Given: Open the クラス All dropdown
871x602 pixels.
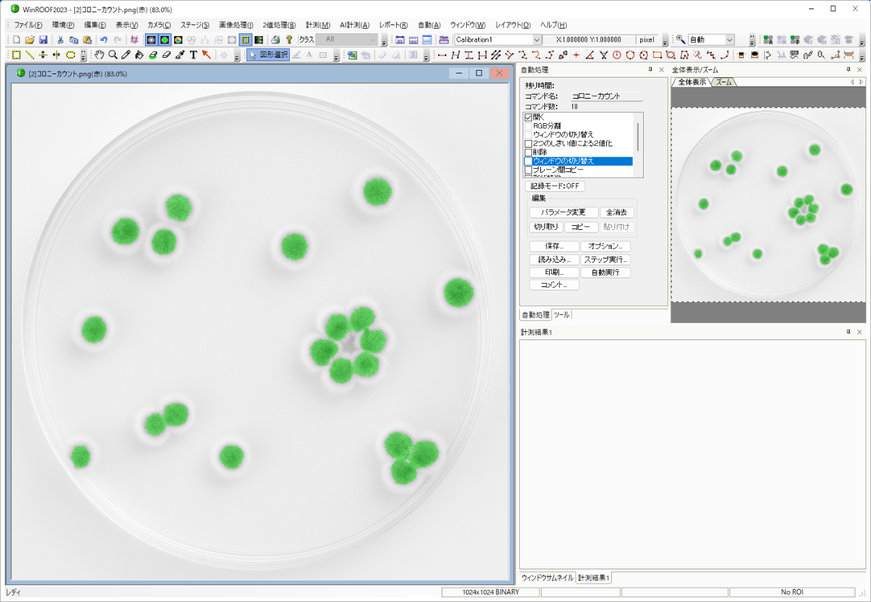Looking at the screenshot, I should click(372, 40).
